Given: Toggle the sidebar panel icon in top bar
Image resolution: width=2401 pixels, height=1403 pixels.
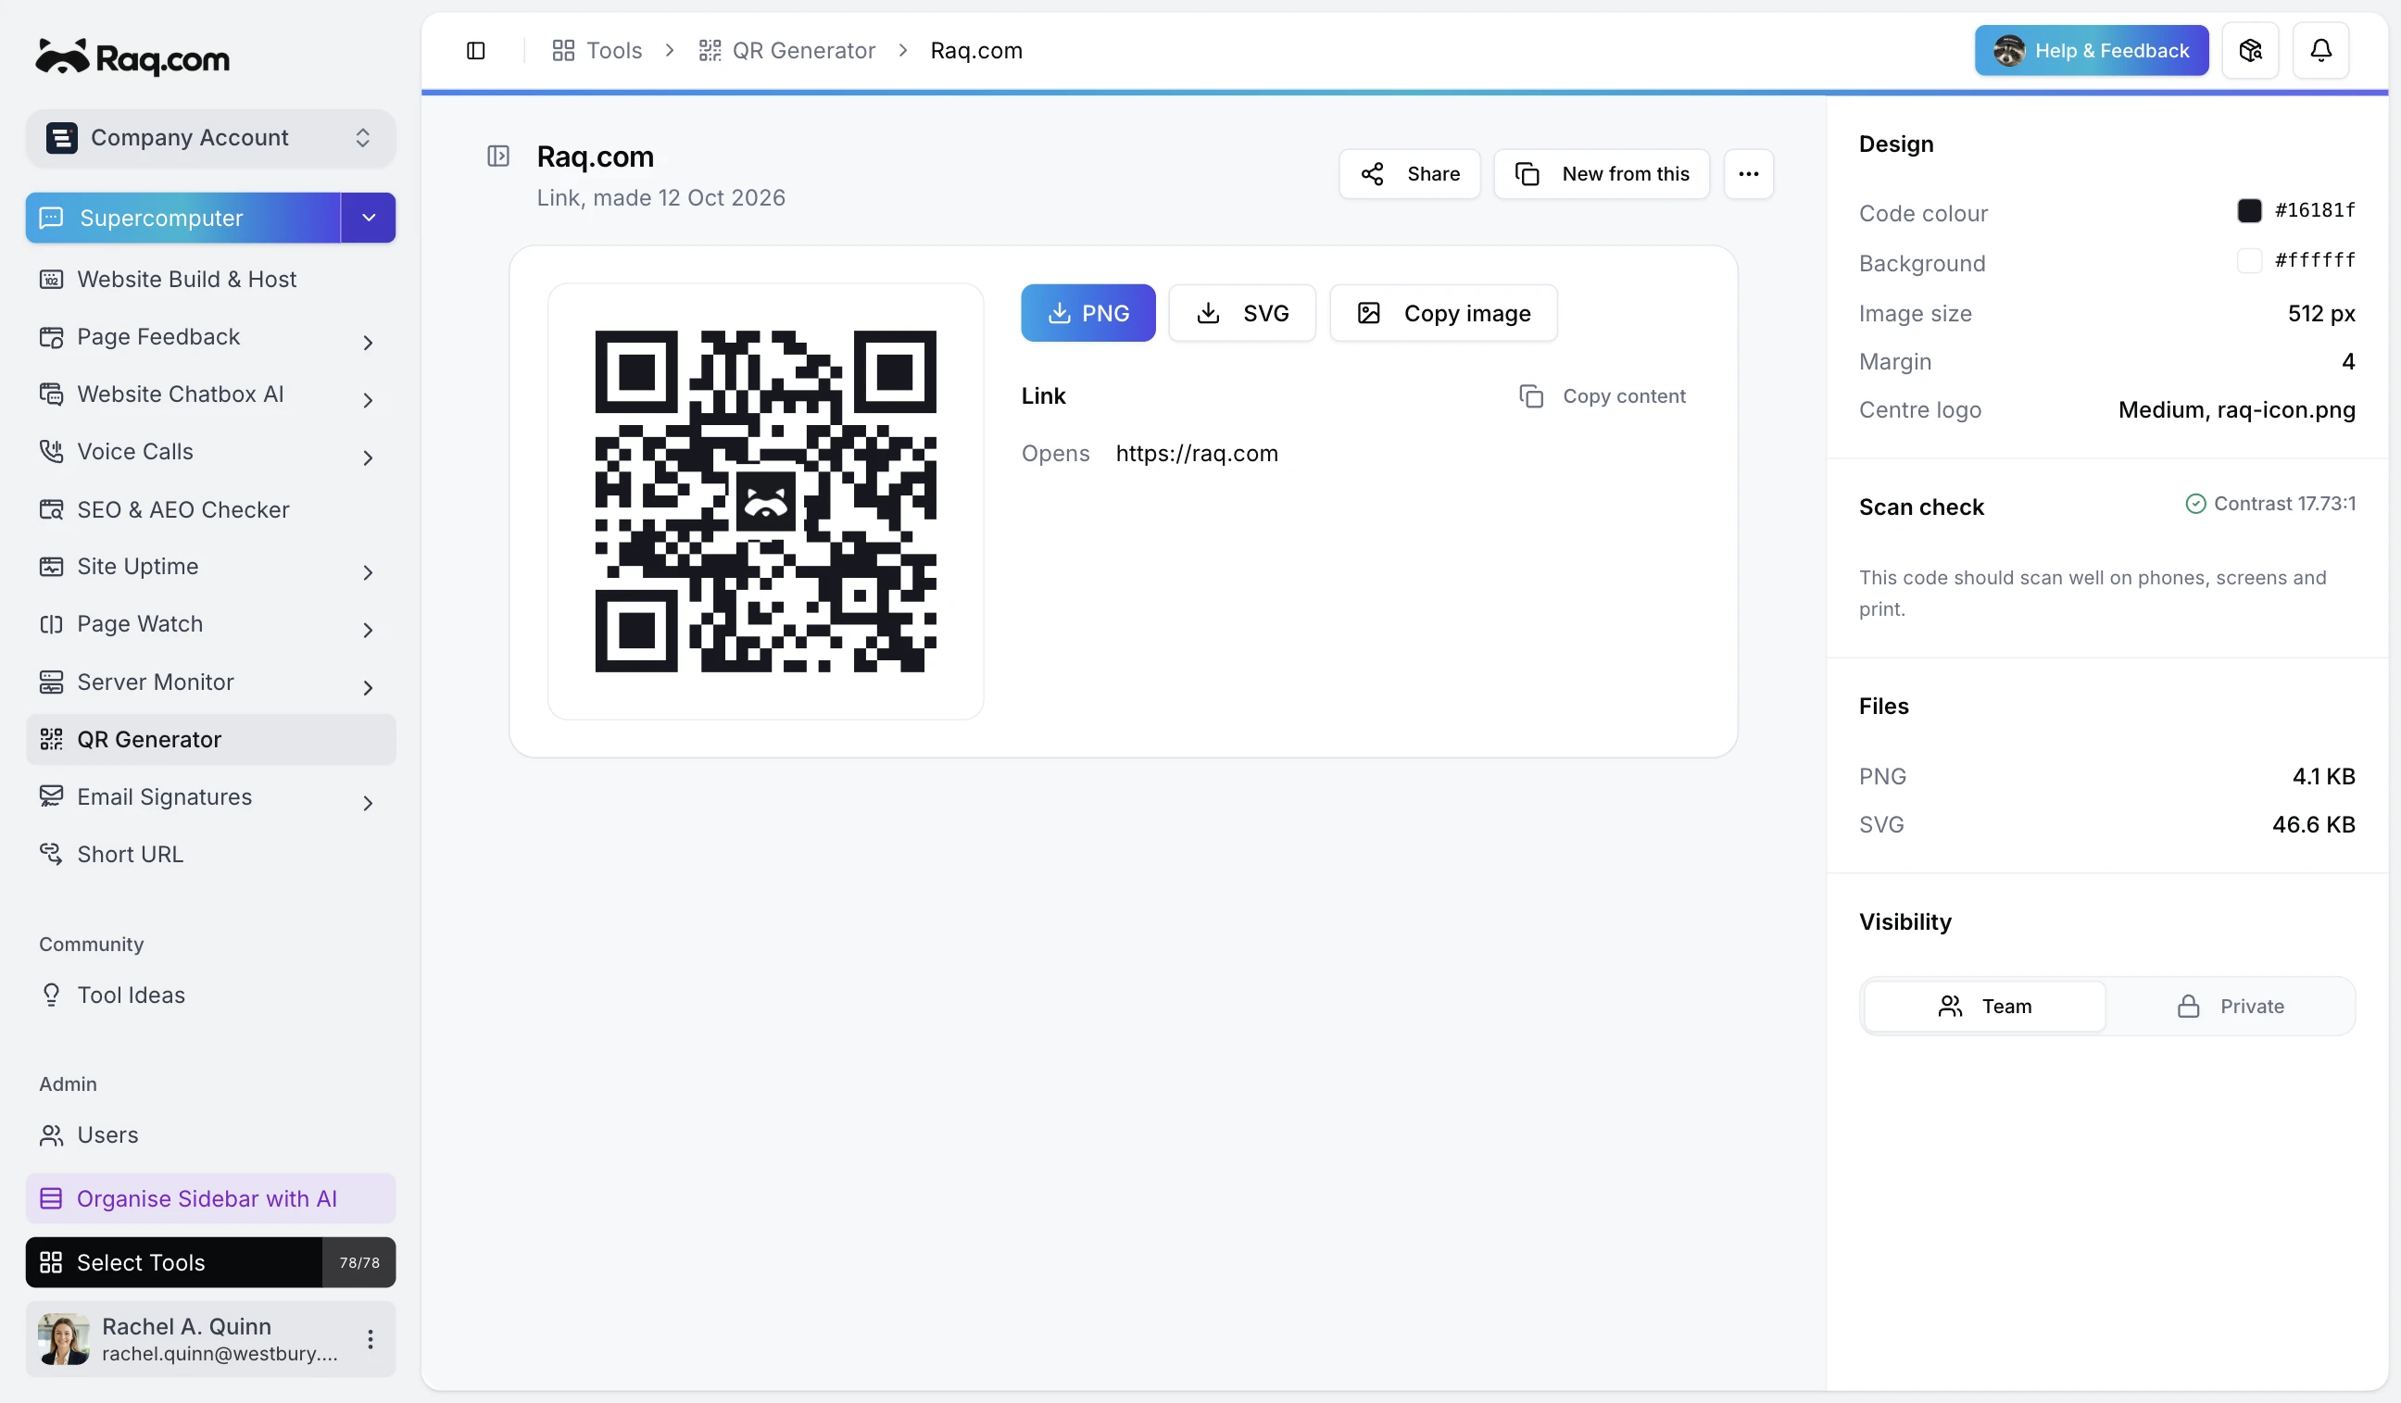Looking at the screenshot, I should [475, 51].
